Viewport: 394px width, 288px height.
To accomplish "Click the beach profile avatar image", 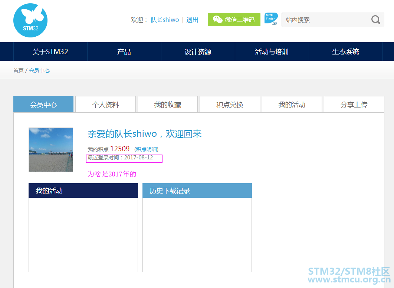I will tap(51, 150).
